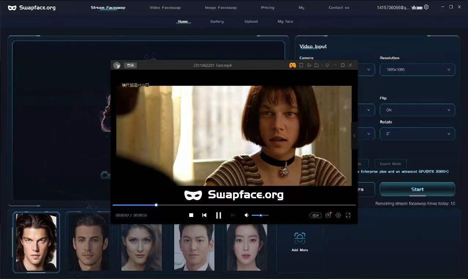
Task: Click the video progress bar handle
Action: [156, 205]
